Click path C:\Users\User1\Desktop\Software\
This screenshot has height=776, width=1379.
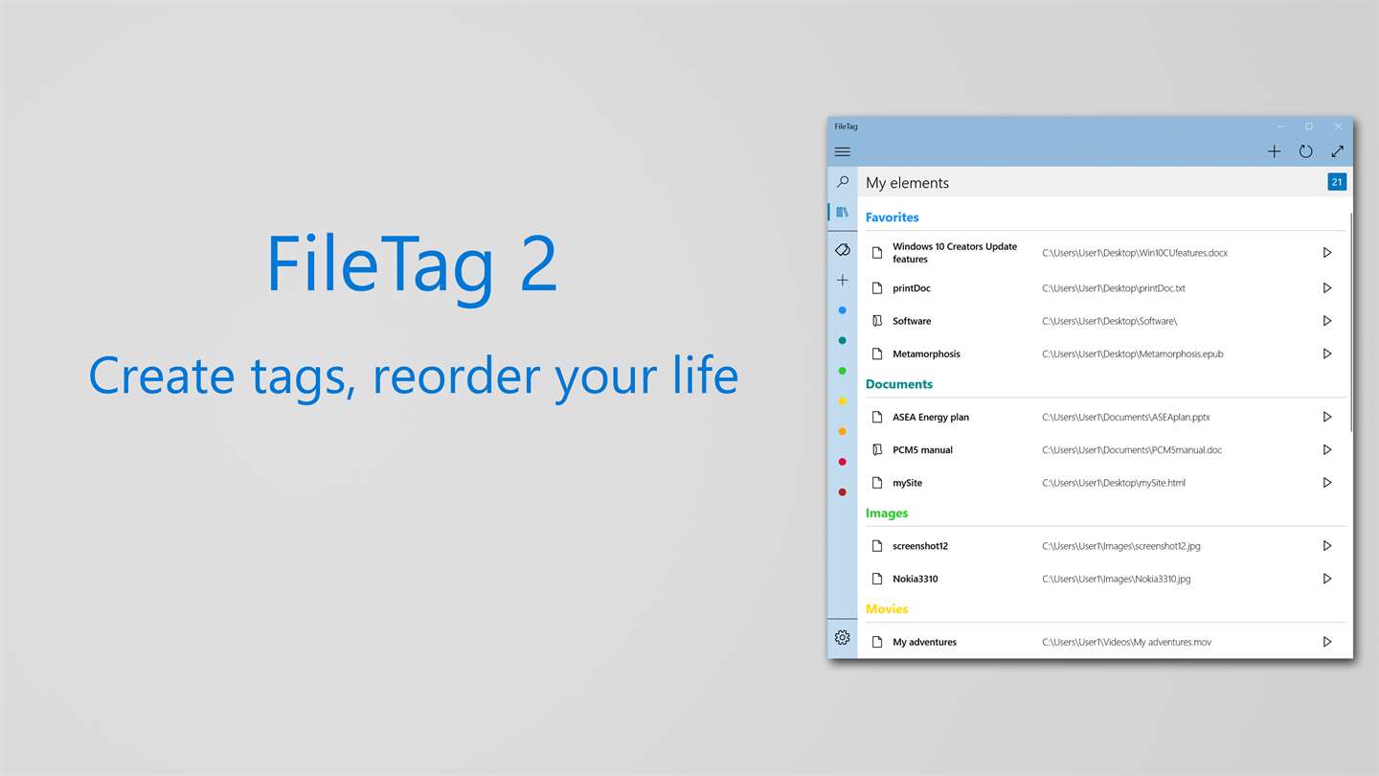(1110, 322)
